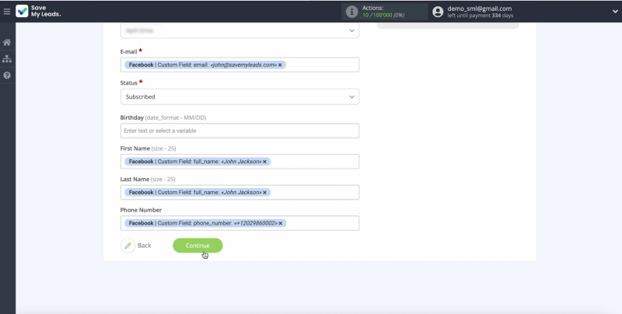The width and height of the screenshot is (622, 314).
Task: Open connections sitemap icon in sidebar
Action: click(7, 59)
